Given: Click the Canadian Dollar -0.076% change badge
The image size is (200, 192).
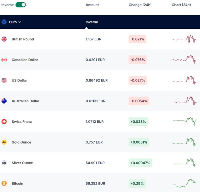Looking at the screenshot, I should click(x=137, y=60).
